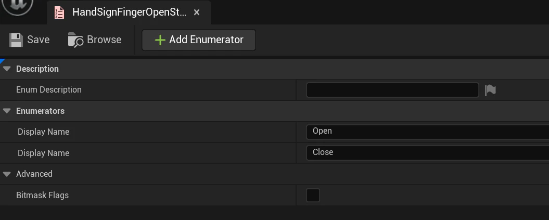Click the enum asset icon on the tab

point(59,12)
